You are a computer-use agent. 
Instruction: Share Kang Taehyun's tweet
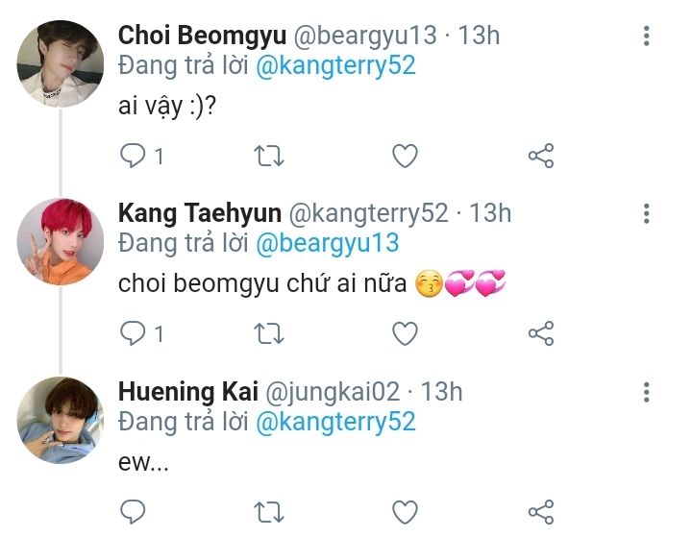(541, 333)
